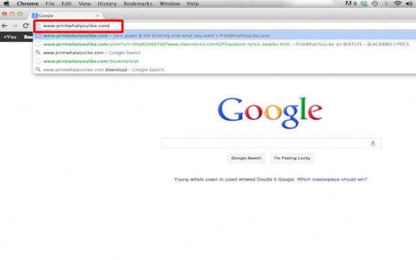The image size is (416, 260).
Task: Click the Google favicon on the tab
Action: point(35,16)
